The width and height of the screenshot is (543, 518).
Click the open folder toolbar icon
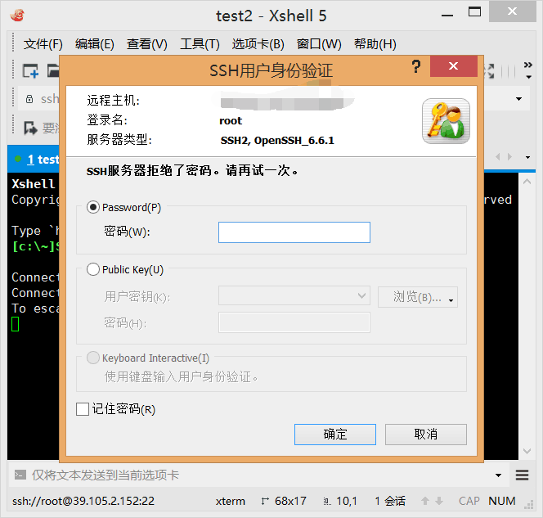[x=53, y=71]
